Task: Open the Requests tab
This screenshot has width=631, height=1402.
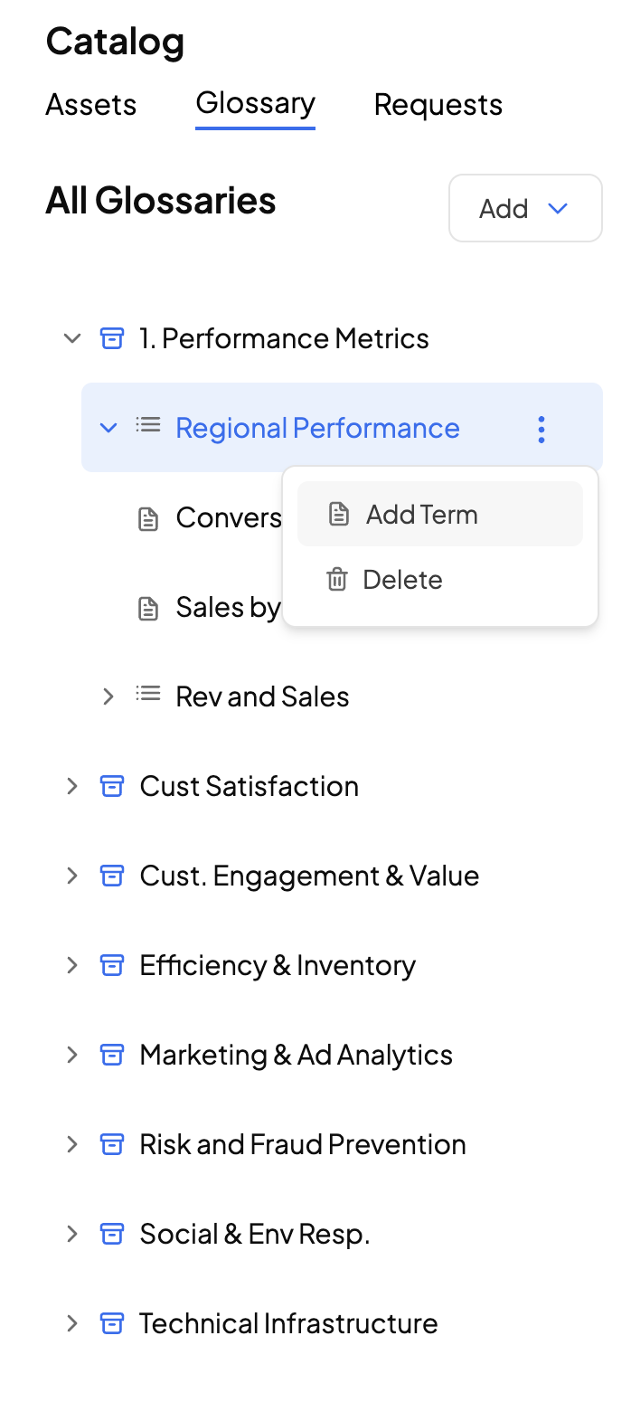Action: [438, 105]
